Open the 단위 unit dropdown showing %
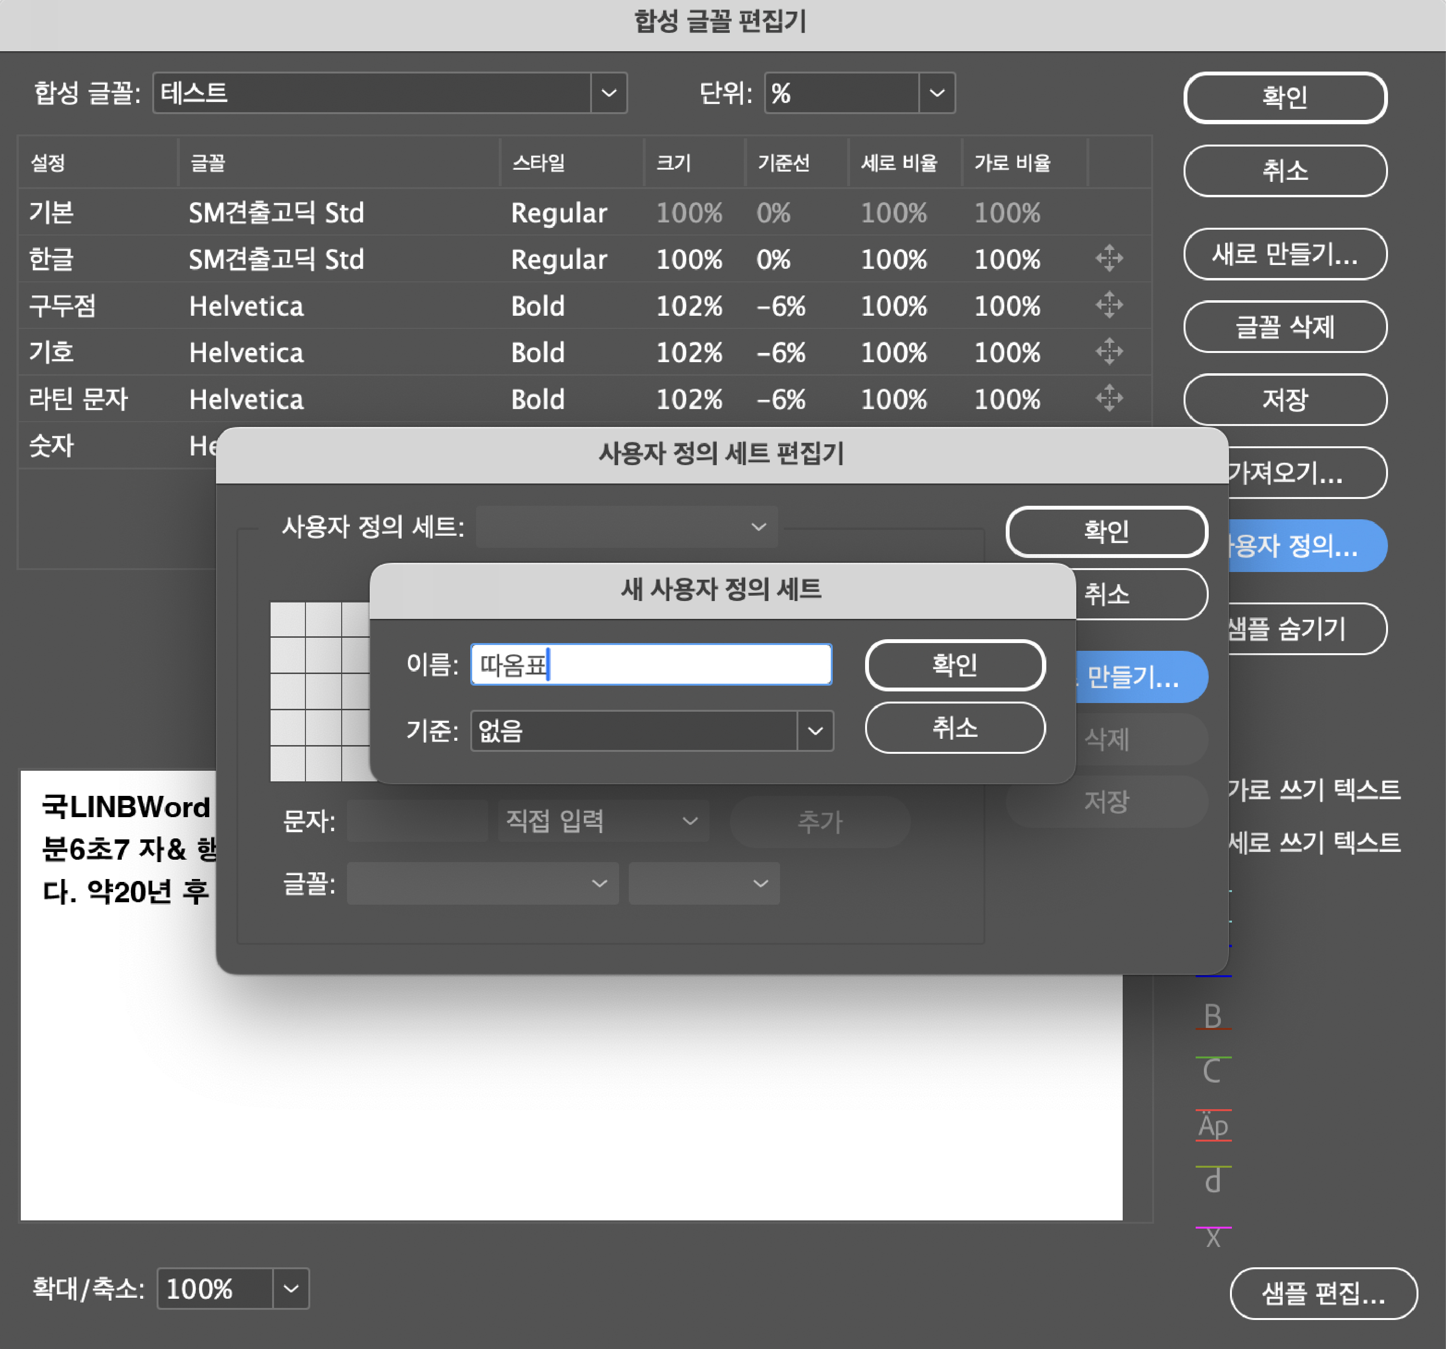This screenshot has height=1349, width=1446. [937, 93]
